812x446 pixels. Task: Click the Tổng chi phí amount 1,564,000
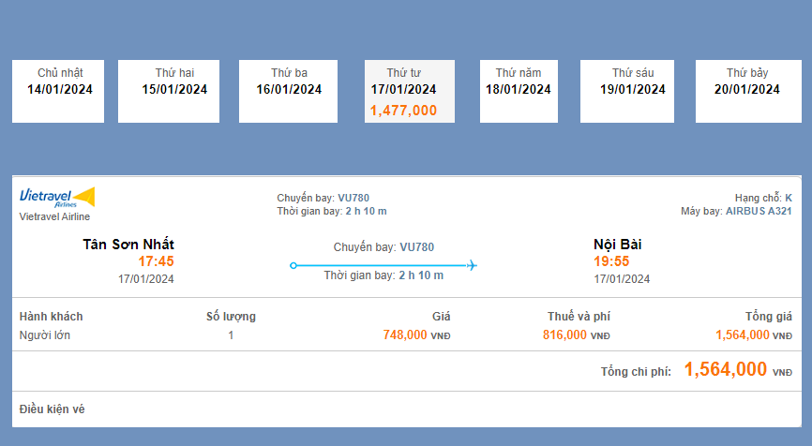[726, 370]
